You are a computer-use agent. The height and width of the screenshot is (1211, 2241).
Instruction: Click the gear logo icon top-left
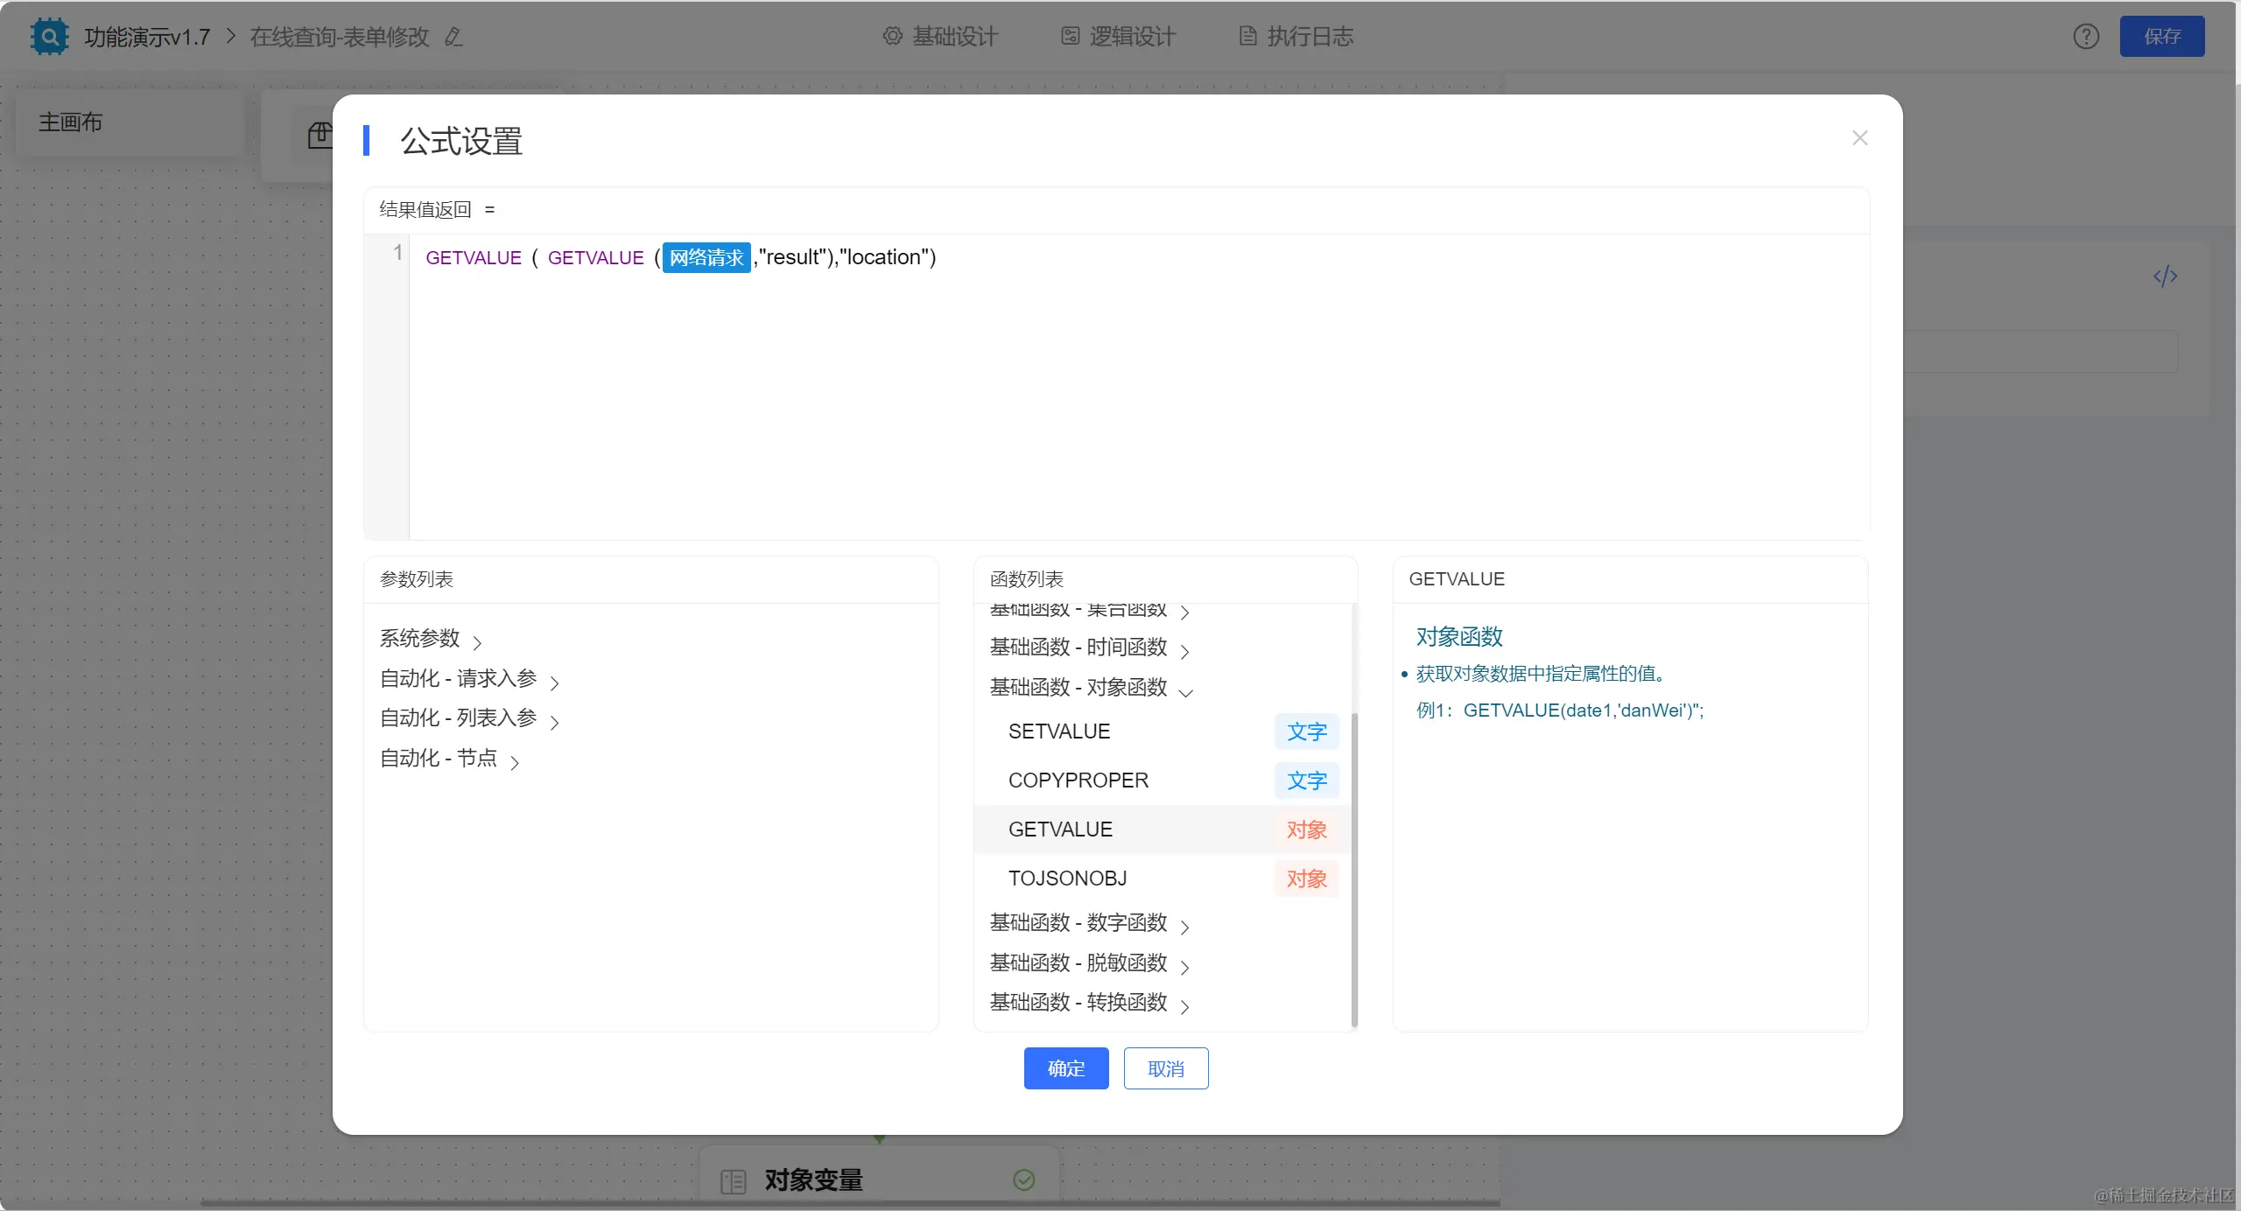49,37
